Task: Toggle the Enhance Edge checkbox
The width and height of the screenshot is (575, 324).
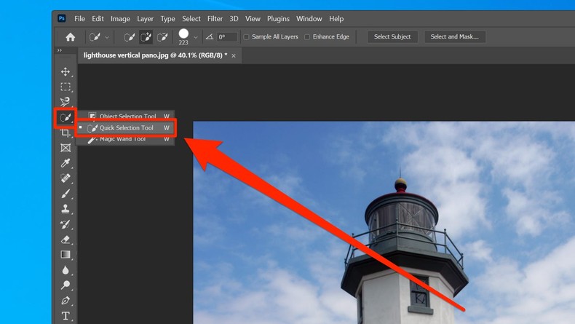Action: pos(307,37)
